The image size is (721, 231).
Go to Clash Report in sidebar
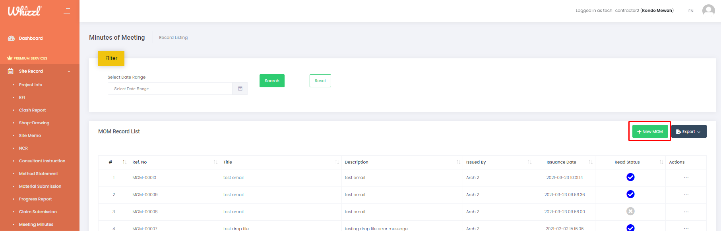(32, 110)
